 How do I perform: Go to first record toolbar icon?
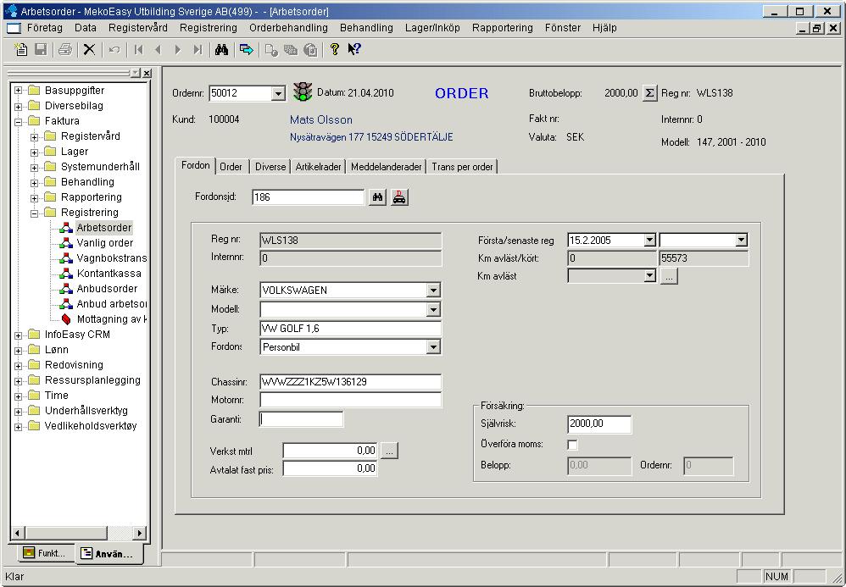[139, 50]
